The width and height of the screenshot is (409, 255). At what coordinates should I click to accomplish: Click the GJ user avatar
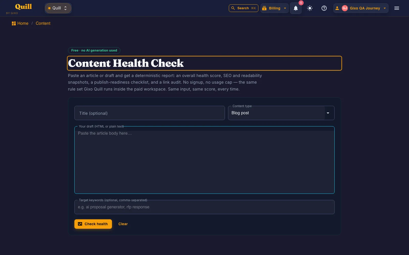click(x=345, y=8)
